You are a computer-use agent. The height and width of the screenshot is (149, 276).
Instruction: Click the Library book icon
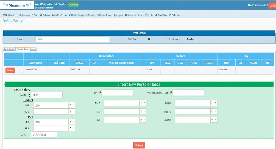pos(135,15)
